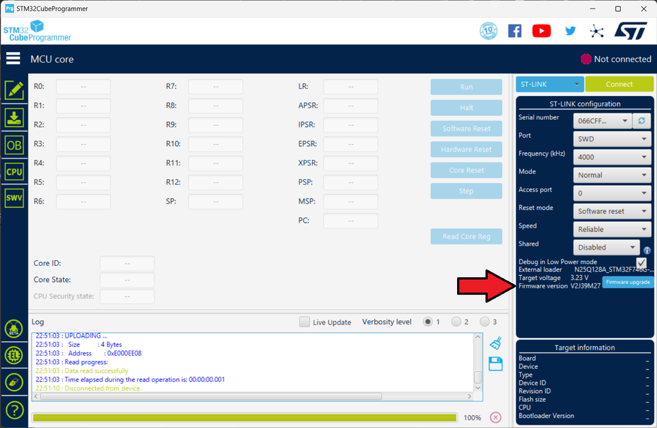Clear the log with broom icon
The height and width of the screenshot is (428, 657).
(496, 343)
